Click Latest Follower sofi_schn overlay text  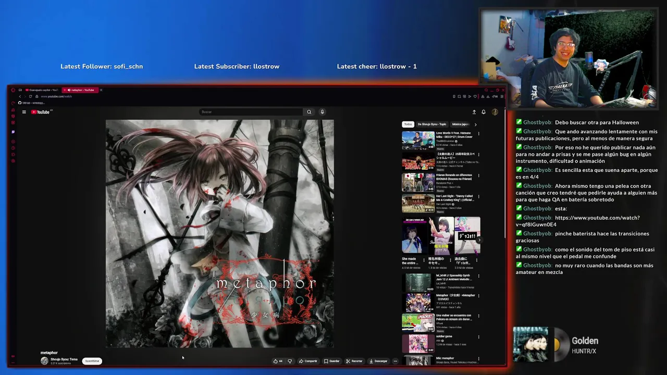[x=102, y=67]
